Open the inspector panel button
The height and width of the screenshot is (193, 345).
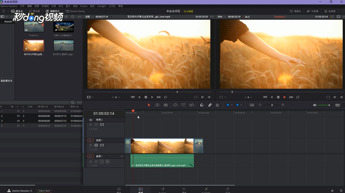[329, 11]
